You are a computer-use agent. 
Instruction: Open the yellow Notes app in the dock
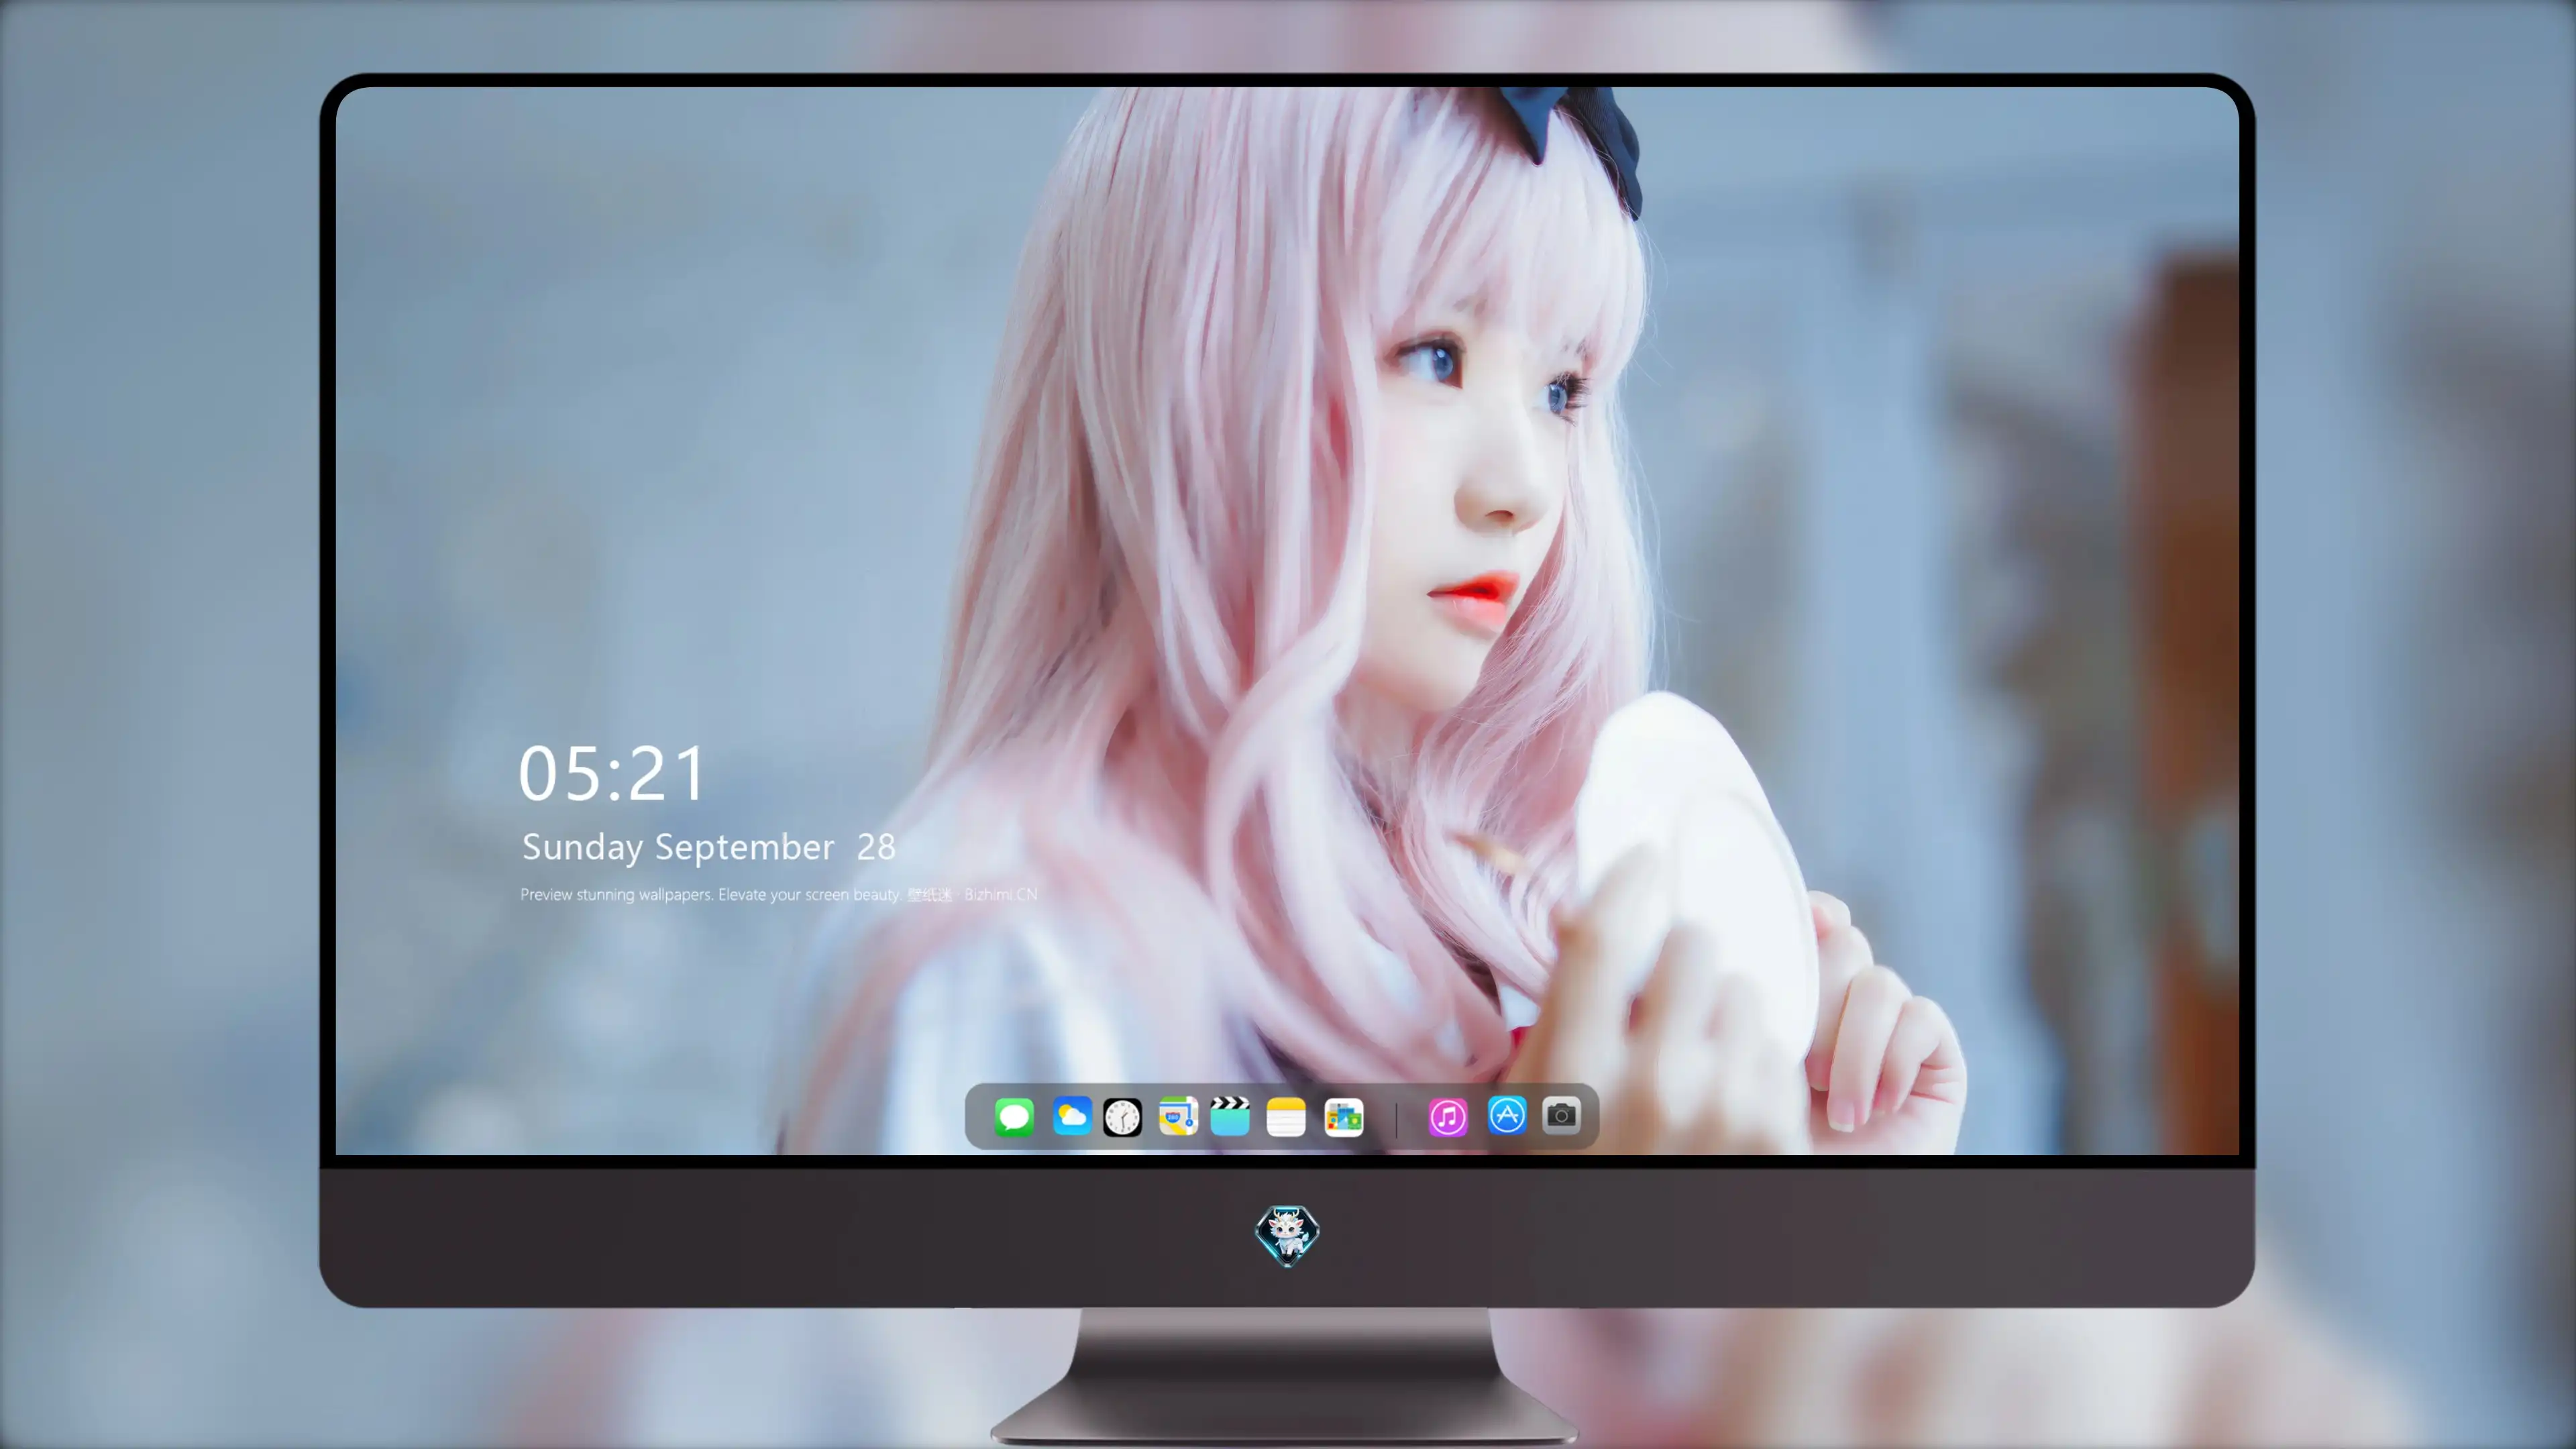[x=1286, y=1116]
